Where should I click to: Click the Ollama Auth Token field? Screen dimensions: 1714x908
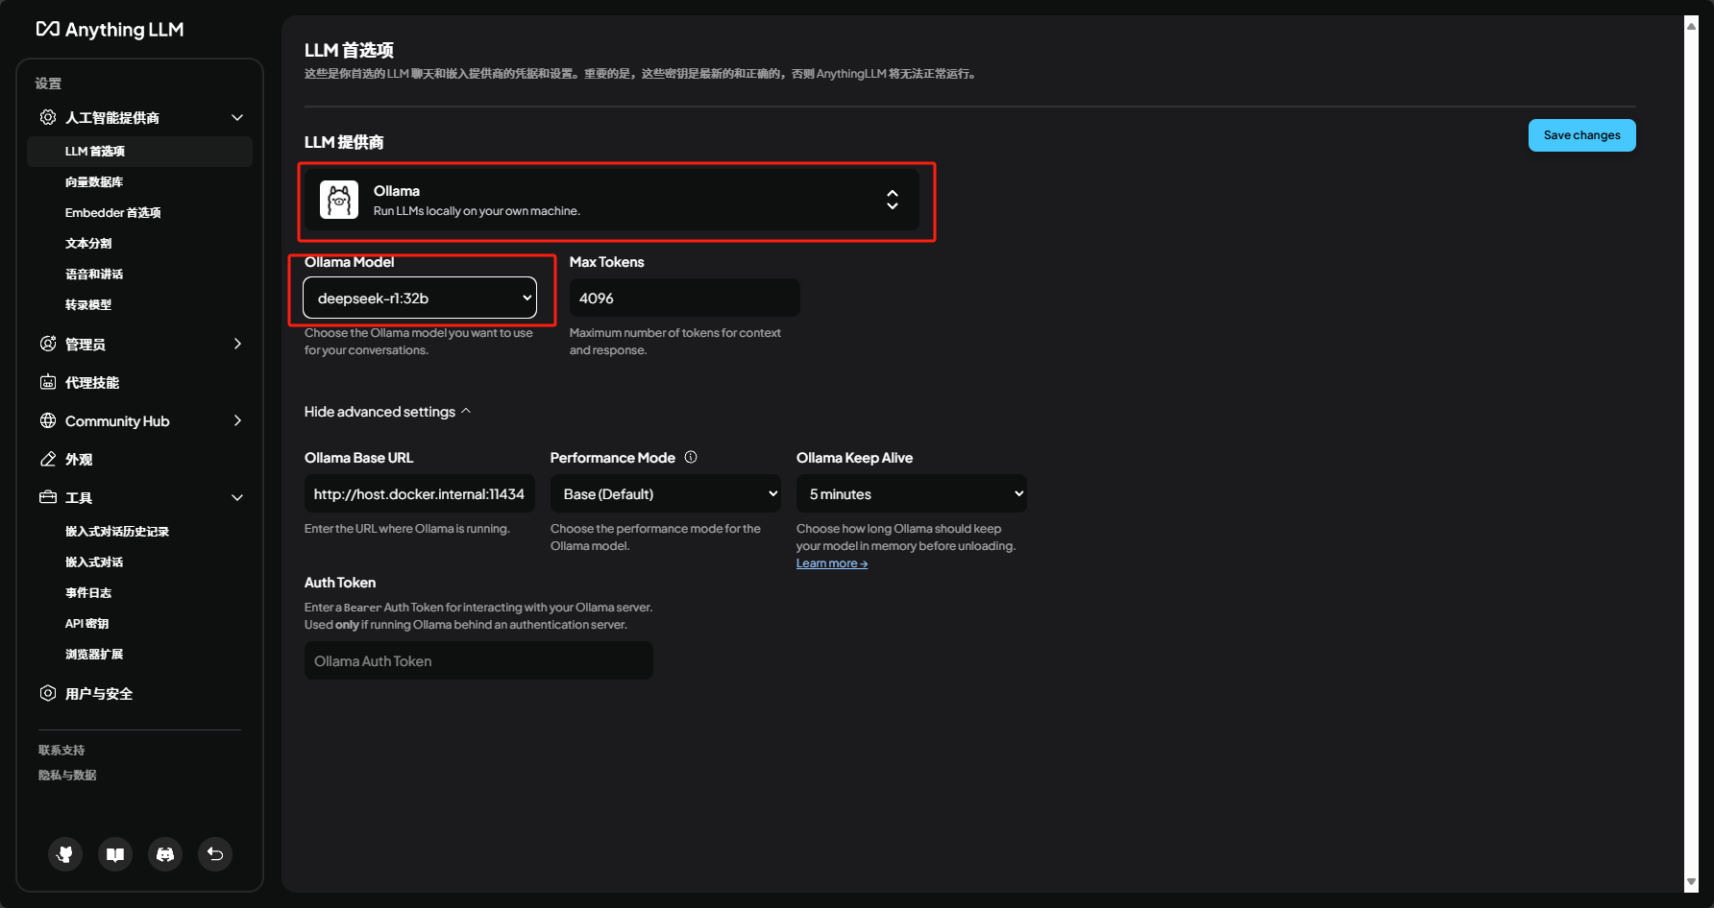point(478,660)
